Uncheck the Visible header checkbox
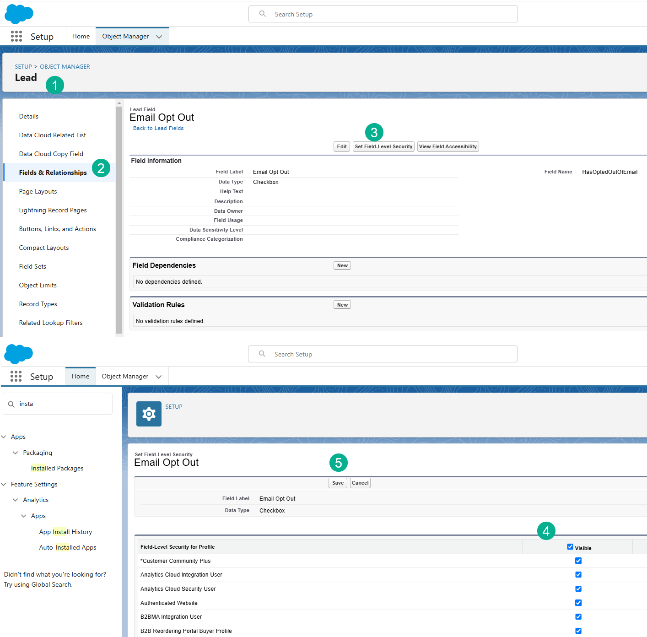 (x=570, y=546)
